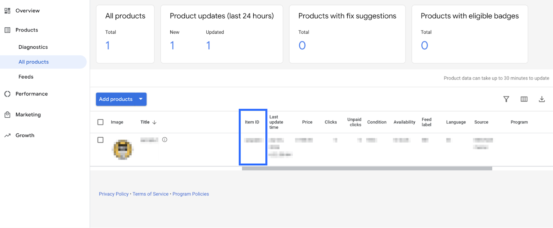Image resolution: width=553 pixels, height=228 pixels.
Task: Tick the checkbox for the product row
Action: coord(100,140)
